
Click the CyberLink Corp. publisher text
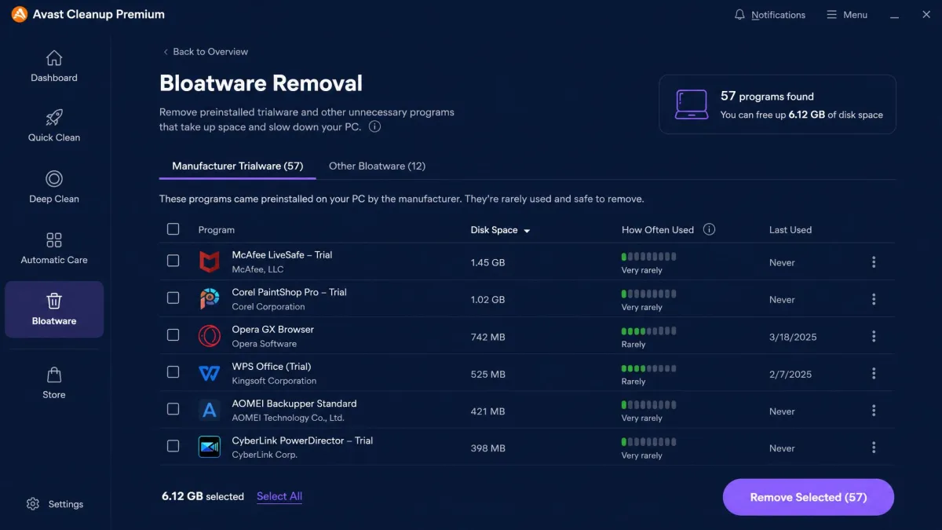(265, 455)
